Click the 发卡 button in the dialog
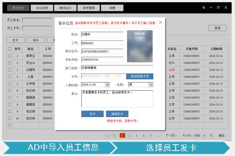The width and height of the screenshot is (235, 156). pos(92,114)
